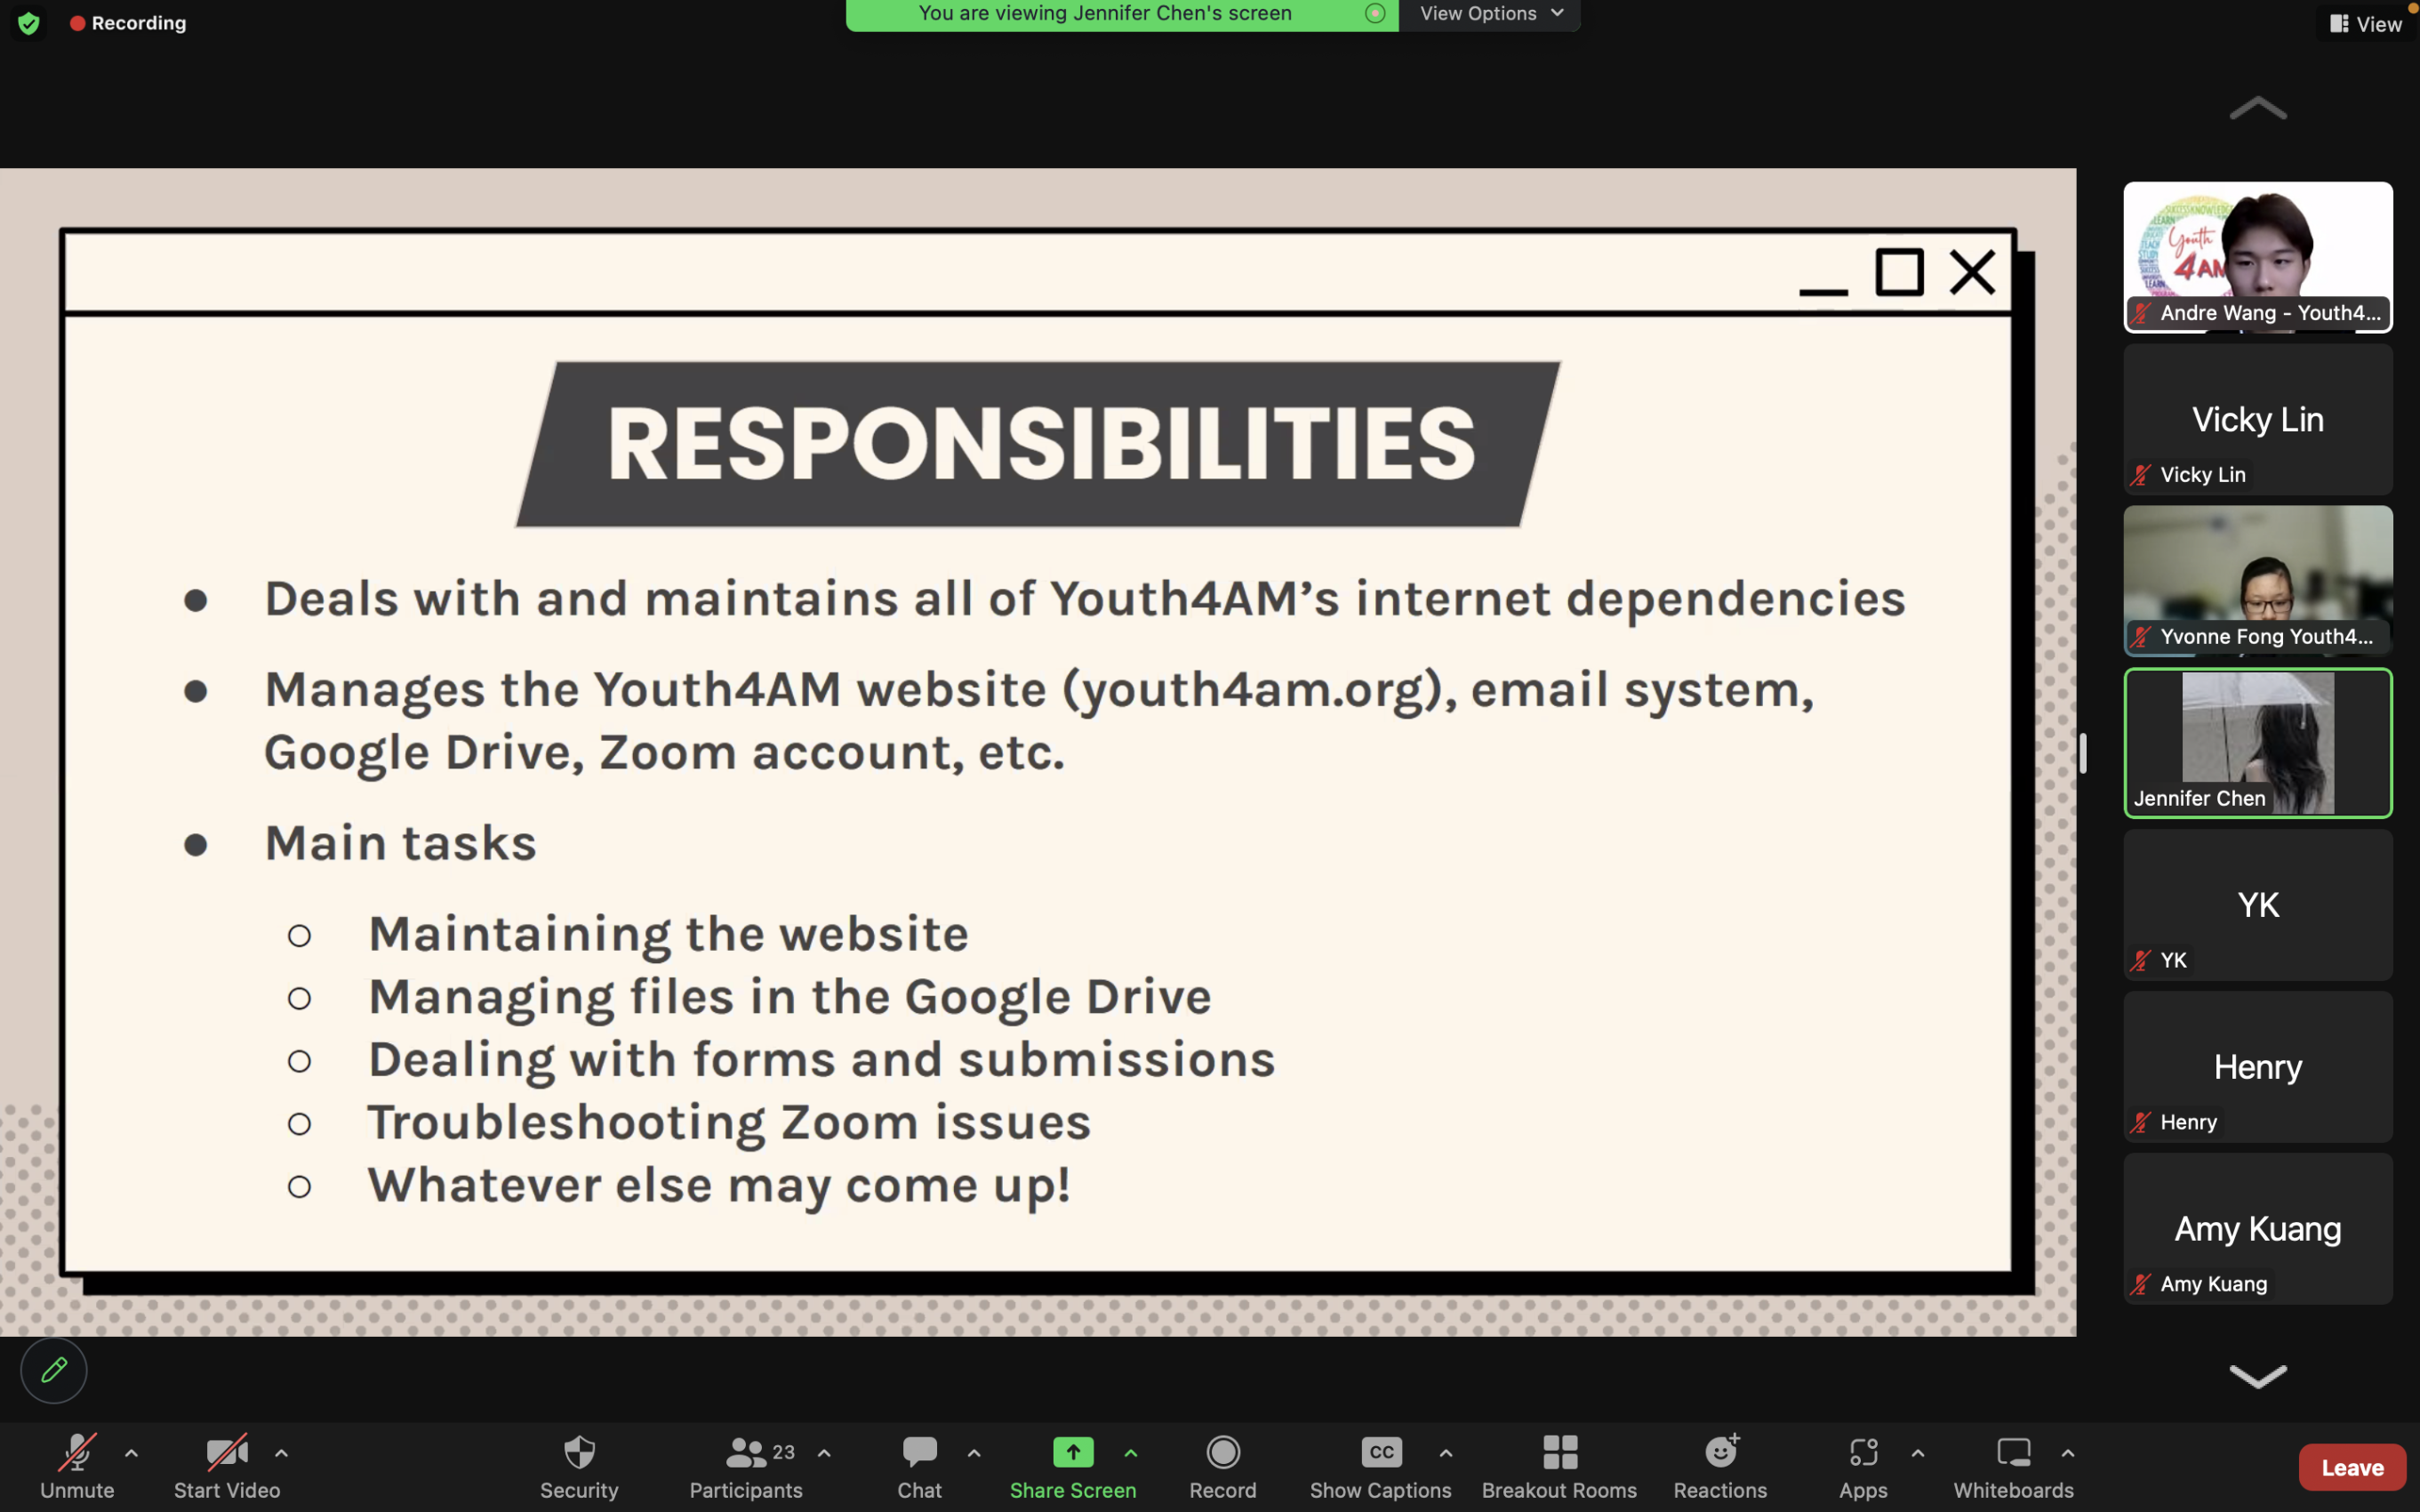Open share options caret beside Share Screen
The width and height of the screenshot is (2420, 1512).
click(1131, 1453)
